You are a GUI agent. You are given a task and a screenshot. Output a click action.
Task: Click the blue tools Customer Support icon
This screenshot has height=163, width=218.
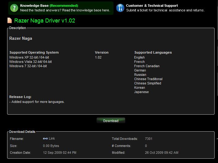coord(120,8)
